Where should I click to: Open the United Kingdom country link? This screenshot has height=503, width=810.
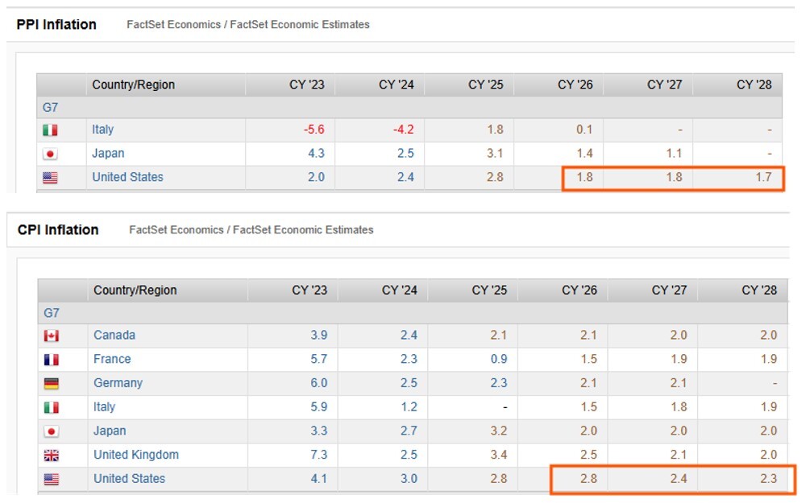point(135,455)
